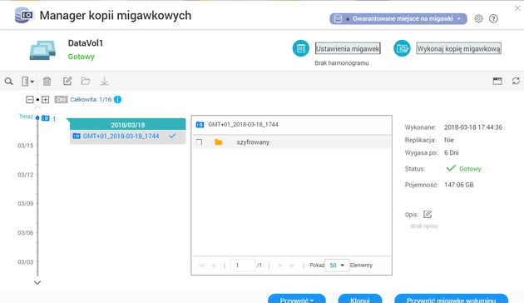Click the download arrow toolbar icon
Screen dimensions: 524x303
pos(104,81)
